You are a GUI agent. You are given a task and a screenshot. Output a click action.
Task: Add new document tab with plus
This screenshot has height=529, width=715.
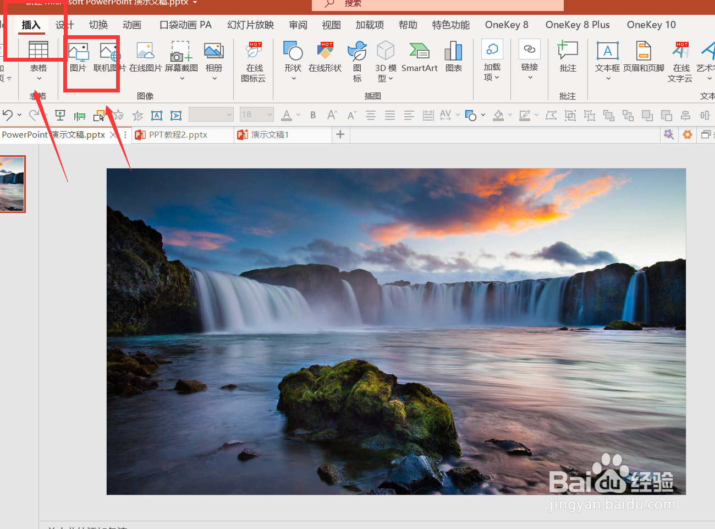coord(340,134)
